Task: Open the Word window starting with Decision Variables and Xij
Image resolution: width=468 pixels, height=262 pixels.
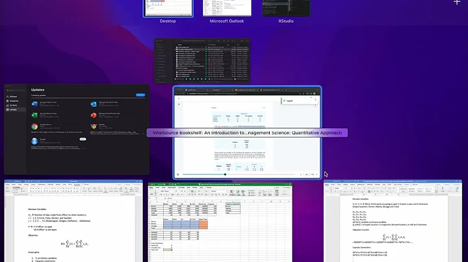Action: 73,221
